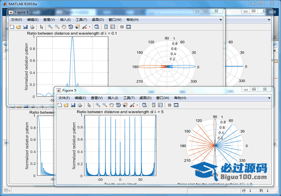
Task: Click the Link Plot icon in Figure 5
Action: click(x=144, y=105)
